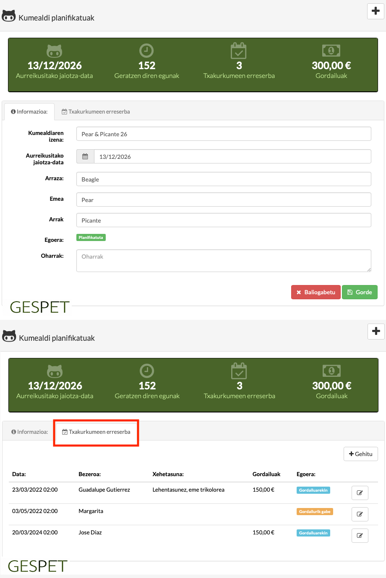Click the Egoera: column header in table
386x578 pixels.
(306, 474)
